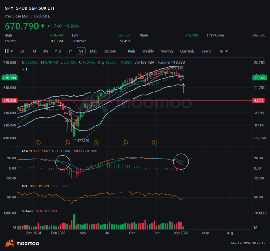The image size is (270, 251).
Task: Click the dividend marker near May
Action: click(x=96, y=143)
